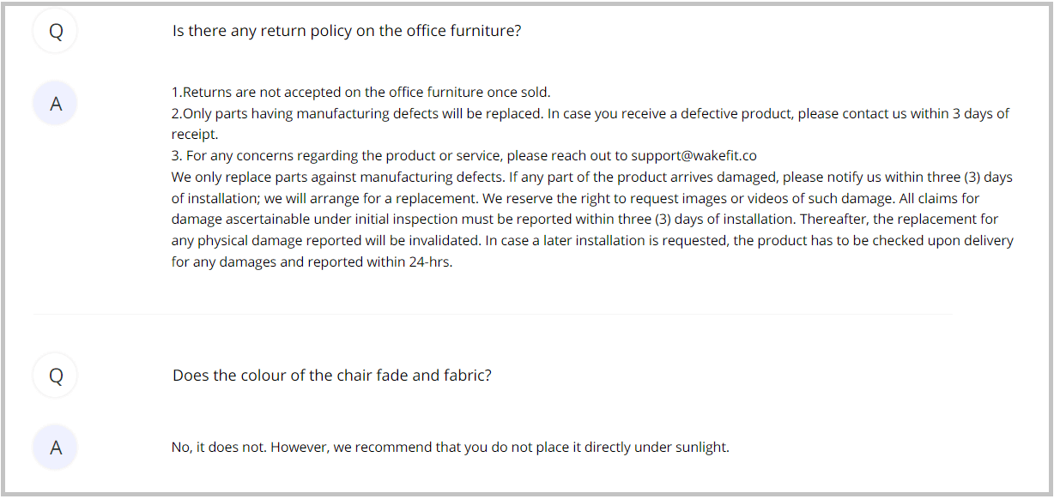This screenshot has width=1054, height=499.
Task: Click the A icon beside sunlight answer
Action: click(56, 448)
